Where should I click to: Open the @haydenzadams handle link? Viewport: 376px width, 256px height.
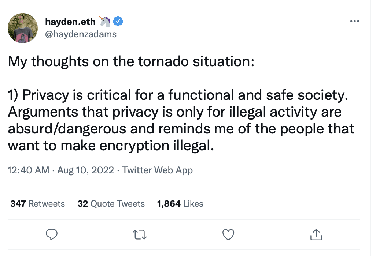pyautogui.click(x=81, y=34)
